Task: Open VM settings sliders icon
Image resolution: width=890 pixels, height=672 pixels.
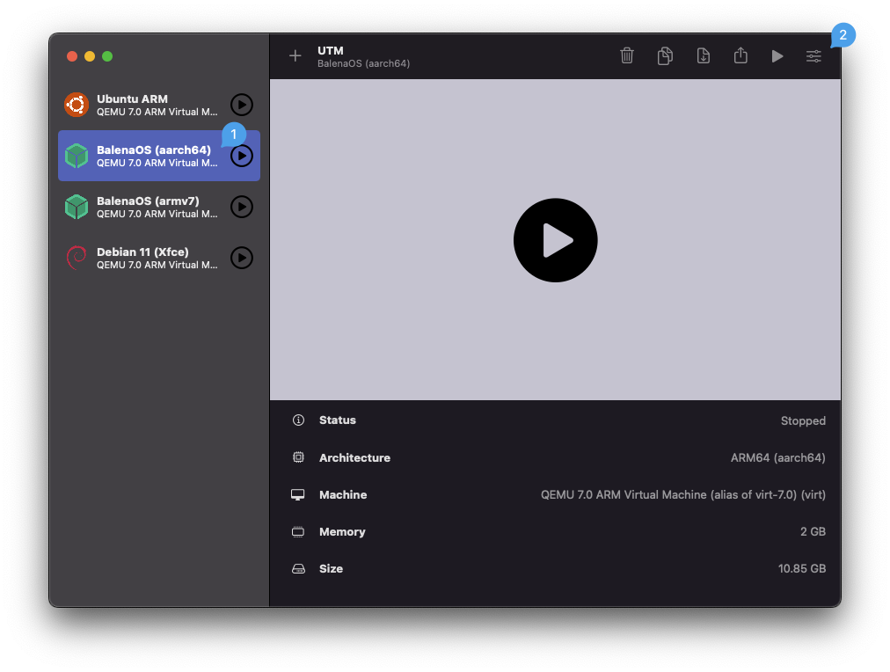Action: [814, 56]
